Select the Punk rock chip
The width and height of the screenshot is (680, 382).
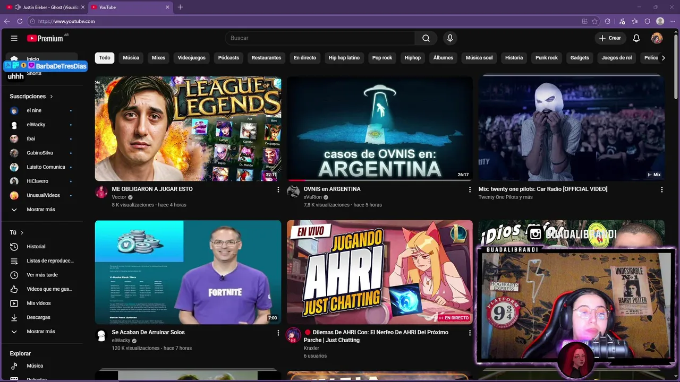click(547, 58)
